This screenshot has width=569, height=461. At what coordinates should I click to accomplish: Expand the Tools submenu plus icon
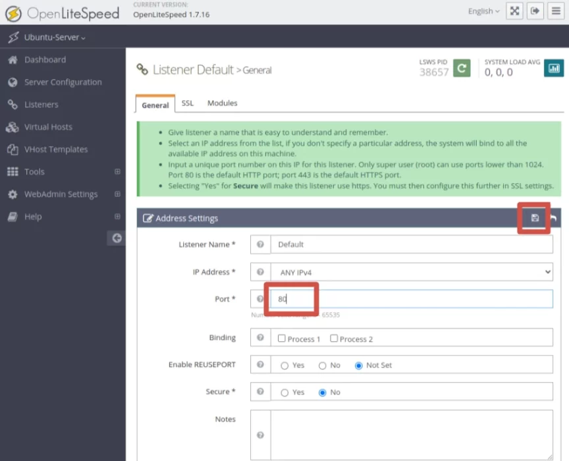(117, 171)
